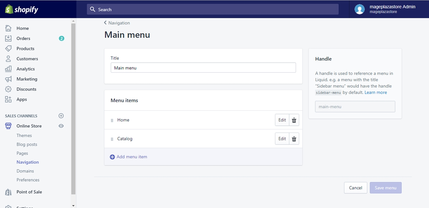Delete the Home menu item with trash icon
The width and height of the screenshot is (429, 208).
pyautogui.click(x=294, y=120)
